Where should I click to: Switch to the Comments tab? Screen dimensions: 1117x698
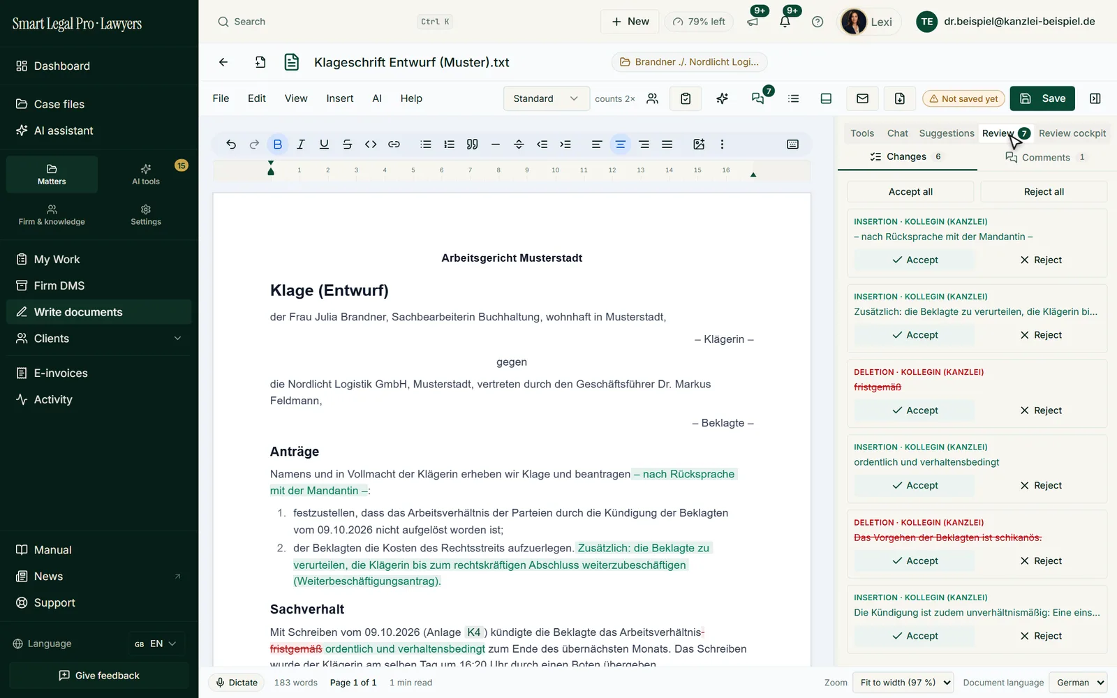click(1045, 157)
